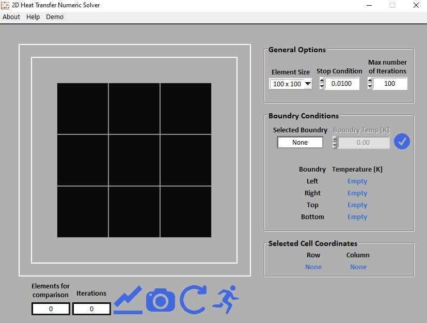Click the Max number of Iterations field
The width and height of the screenshot is (427, 323).
point(390,84)
